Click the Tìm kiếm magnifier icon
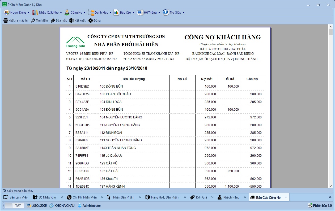Screen dimensions: 335x211 pos(33,20)
